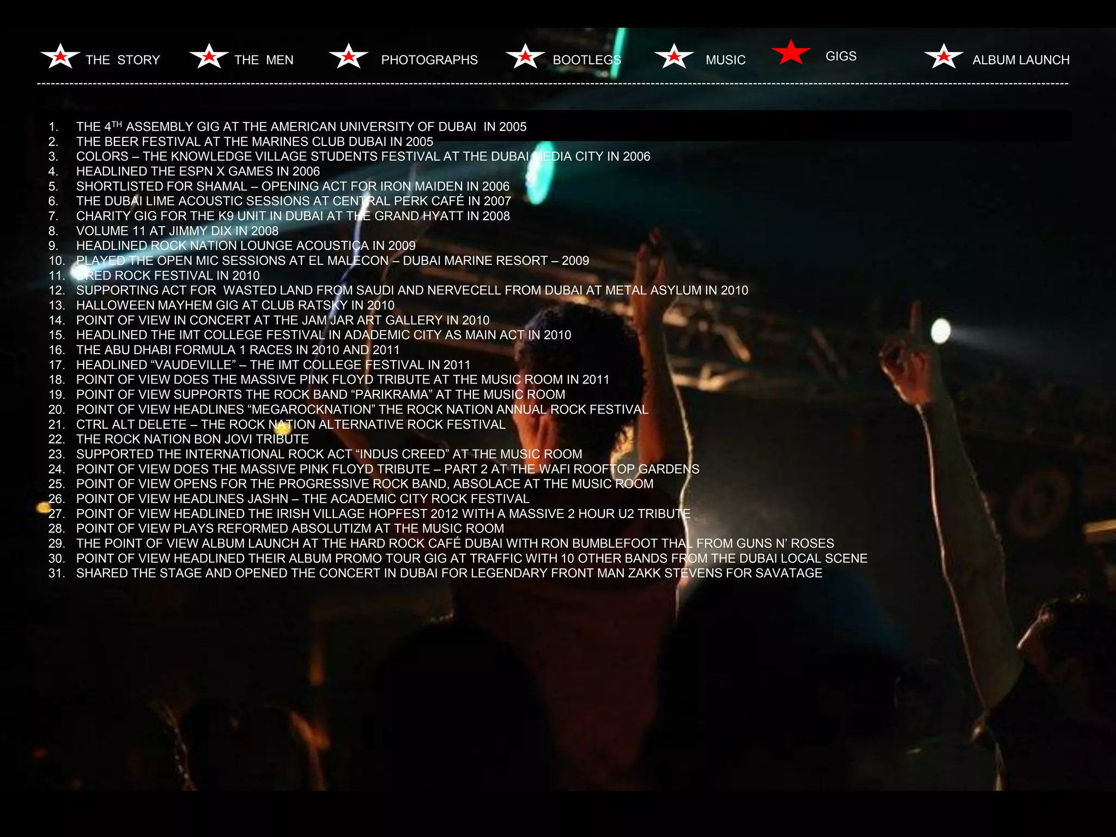Select the active GIGS label
1116x837 pixels.
pyautogui.click(x=841, y=56)
